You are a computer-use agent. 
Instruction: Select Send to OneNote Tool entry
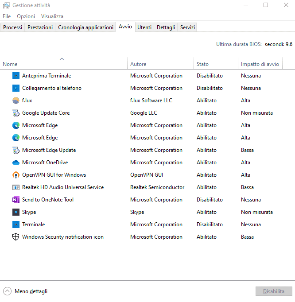48,200
